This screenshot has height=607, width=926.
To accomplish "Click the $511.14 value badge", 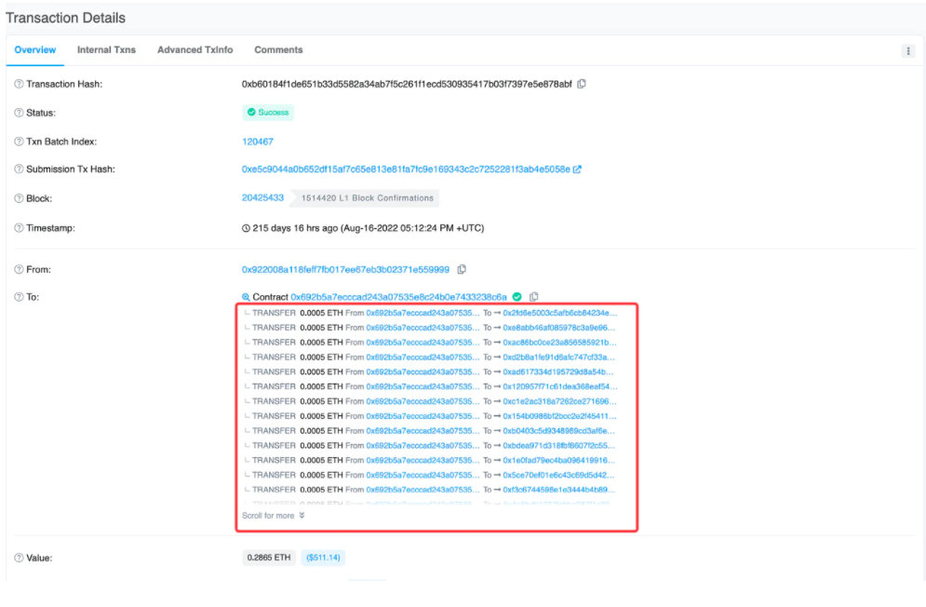I will tap(323, 558).
